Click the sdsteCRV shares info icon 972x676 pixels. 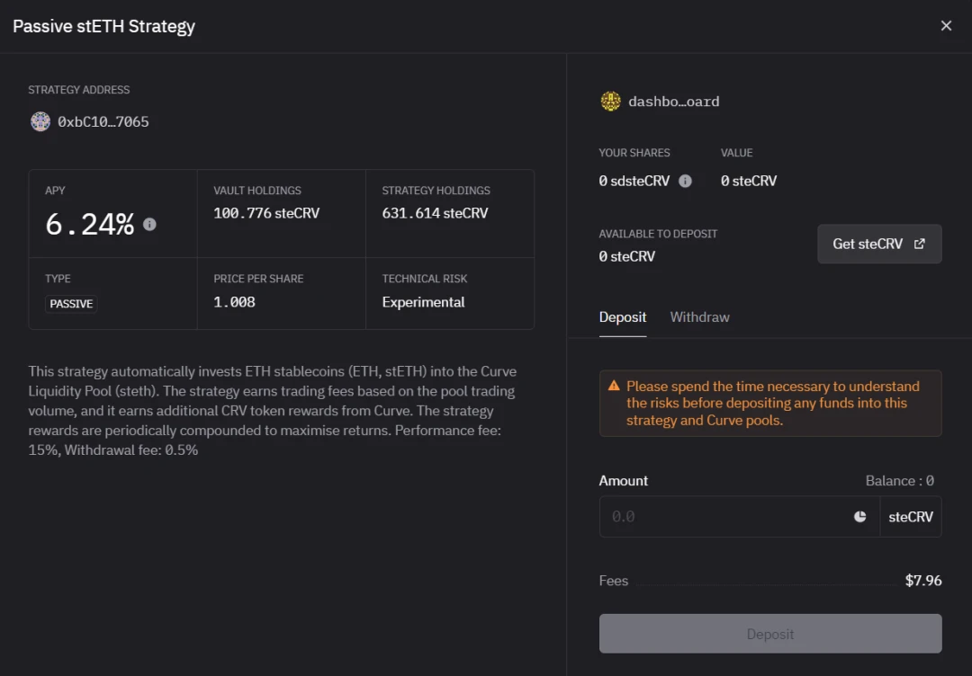[x=685, y=181]
